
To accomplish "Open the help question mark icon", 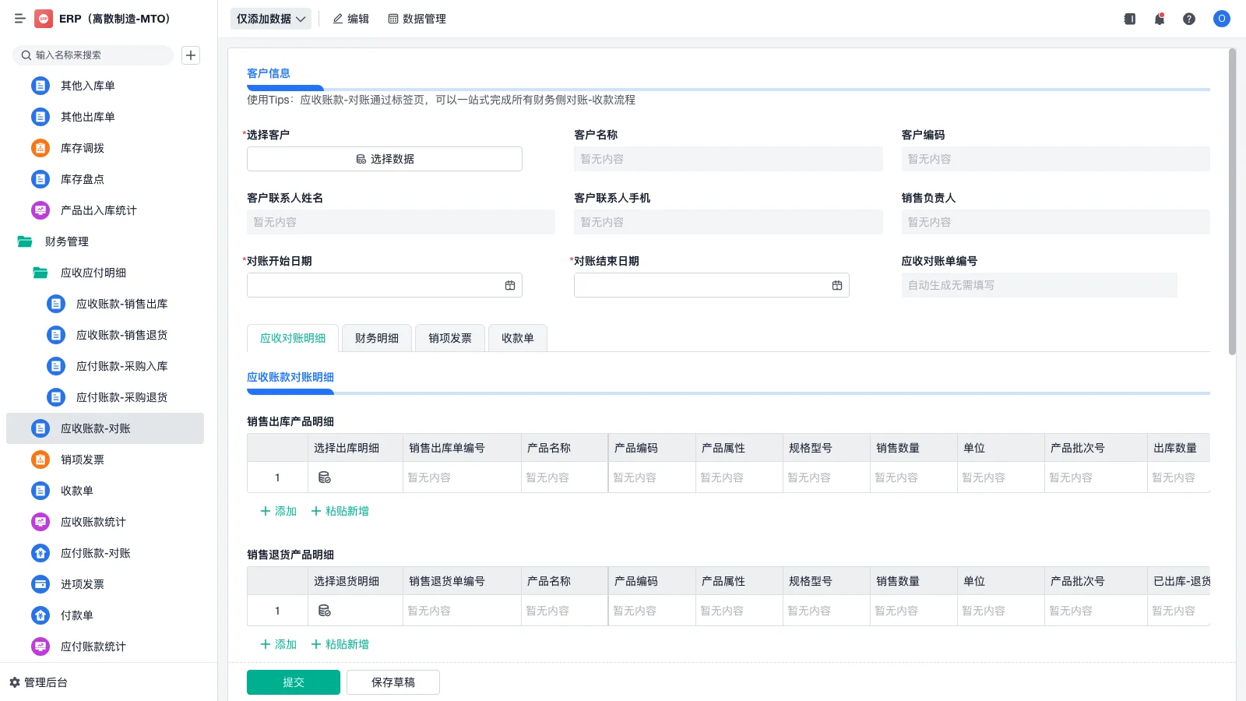I will (x=1189, y=19).
